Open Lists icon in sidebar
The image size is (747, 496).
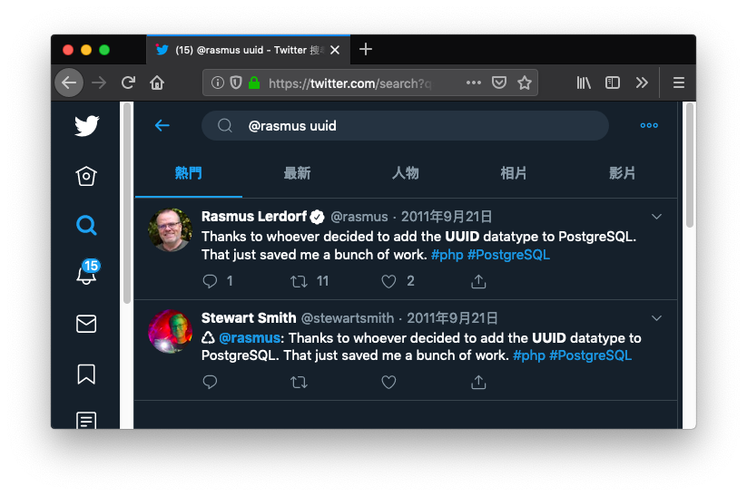(86, 421)
